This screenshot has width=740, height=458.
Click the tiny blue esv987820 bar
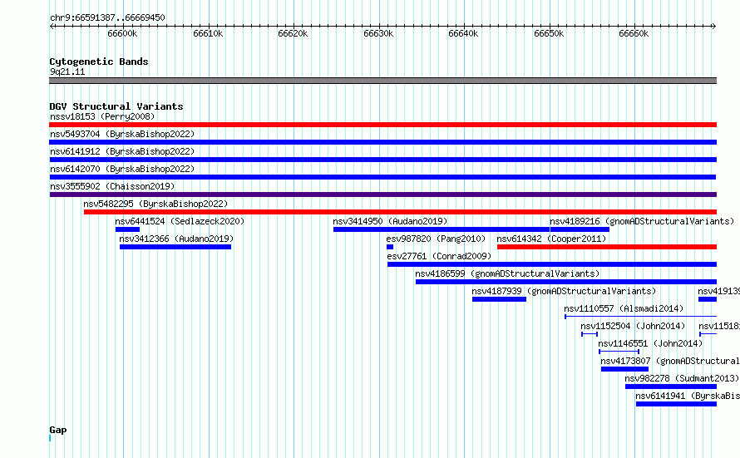(x=390, y=247)
